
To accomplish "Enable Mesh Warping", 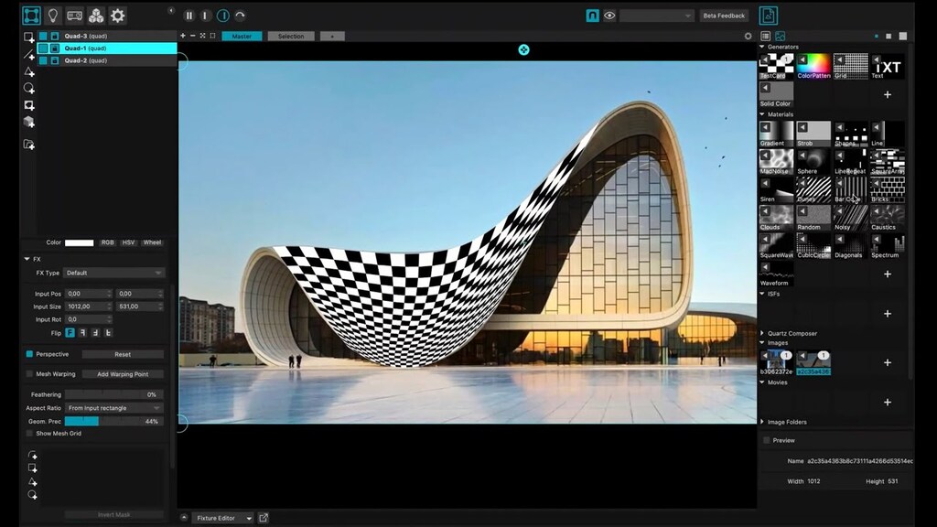I will coord(28,373).
